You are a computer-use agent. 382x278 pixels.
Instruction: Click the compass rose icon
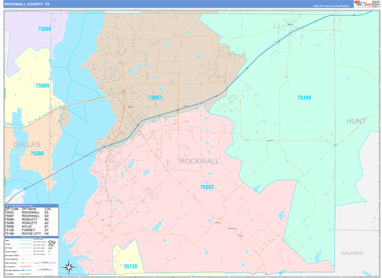(70, 267)
